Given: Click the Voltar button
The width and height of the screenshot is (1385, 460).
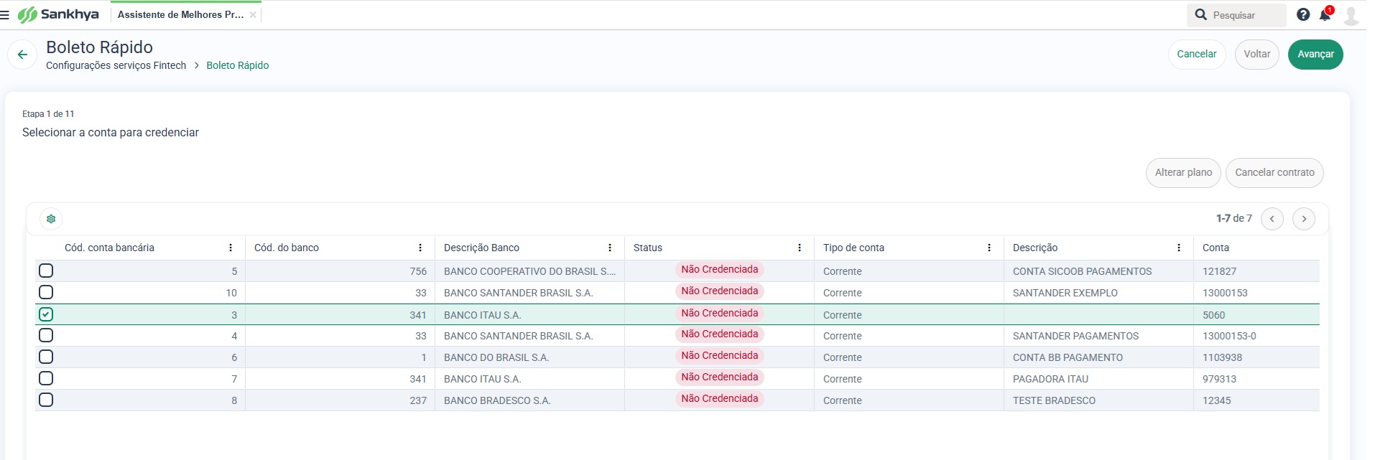Looking at the screenshot, I should (x=1257, y=55).
